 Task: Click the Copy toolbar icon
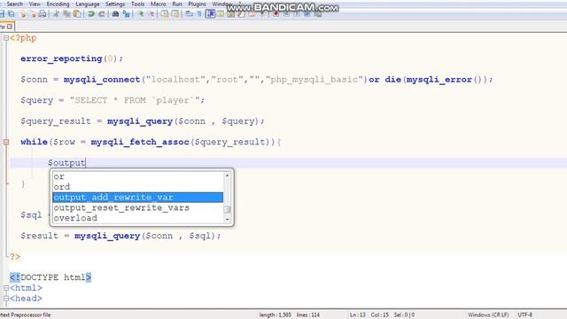66,14
